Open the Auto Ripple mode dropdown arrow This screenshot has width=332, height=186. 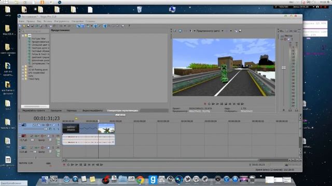click(91, 26)
